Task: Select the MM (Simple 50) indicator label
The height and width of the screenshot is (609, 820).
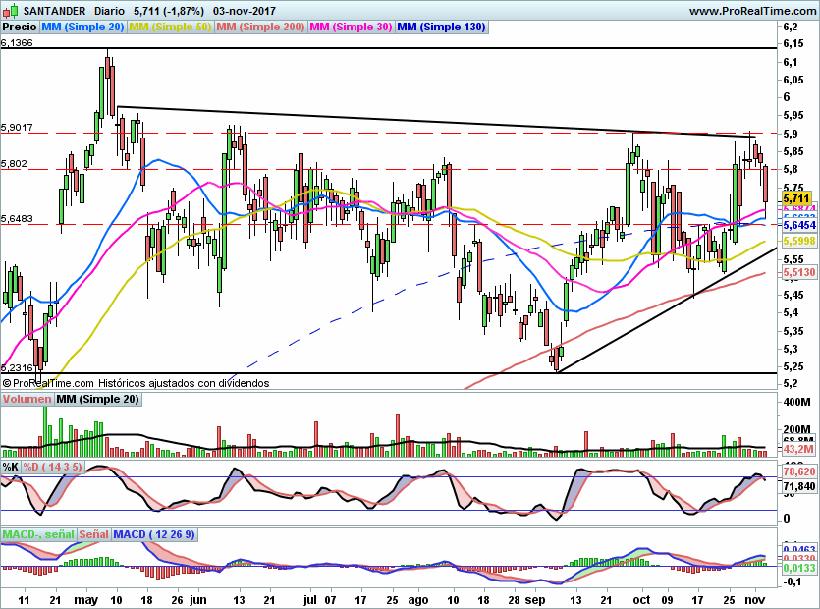Action: [x=171, y=27]
